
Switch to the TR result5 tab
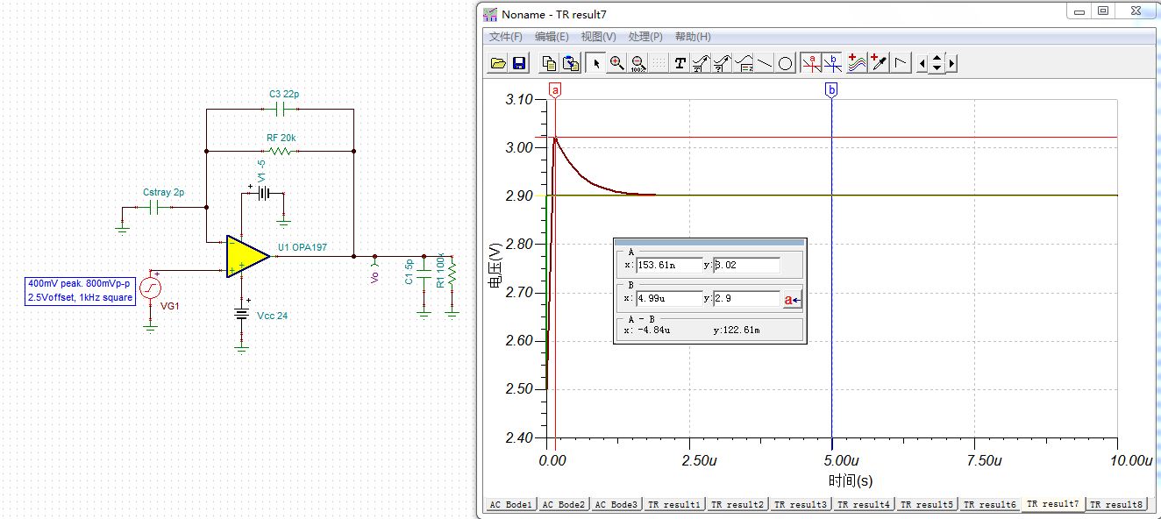[x=927, y=504]
